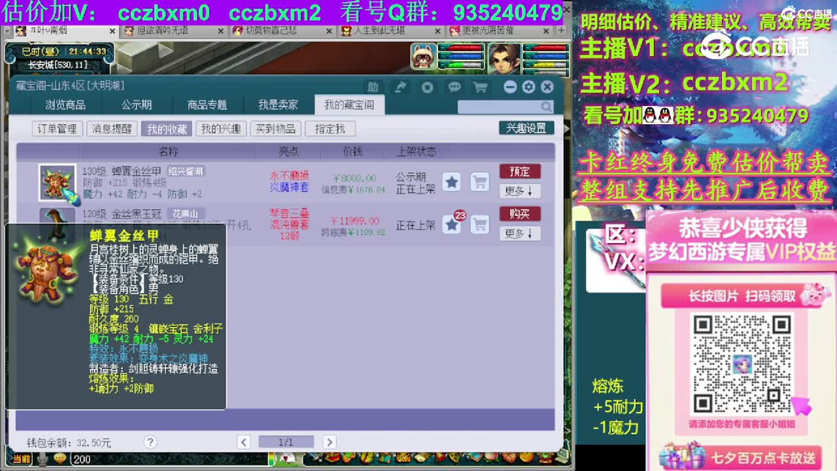Click the 上架状态 column header
This screenshot has width=837, height=471.
(x=417, y=152)
